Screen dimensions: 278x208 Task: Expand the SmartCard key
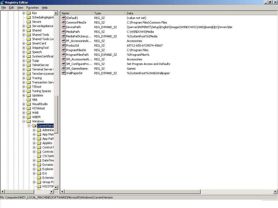coord(24,43)
